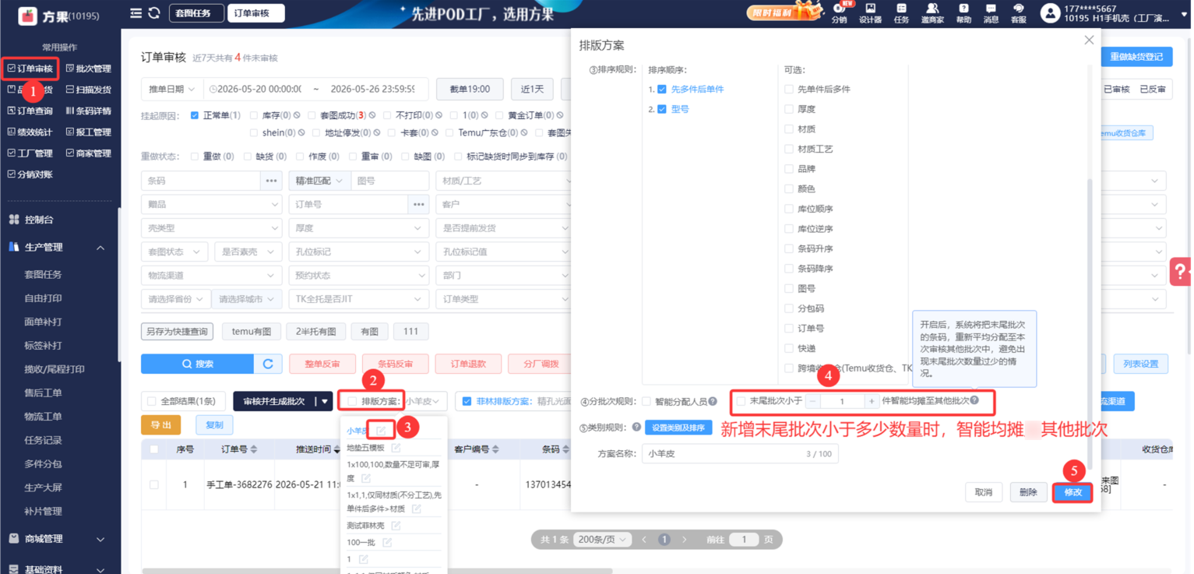Image resolution: width=1194 pixels, height=574 pixels.
Task: Click the 设置类别及排序 button
Action: 678,428
